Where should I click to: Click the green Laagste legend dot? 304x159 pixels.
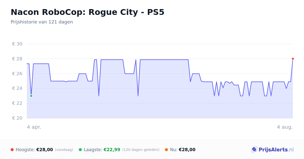click(80, 150)
